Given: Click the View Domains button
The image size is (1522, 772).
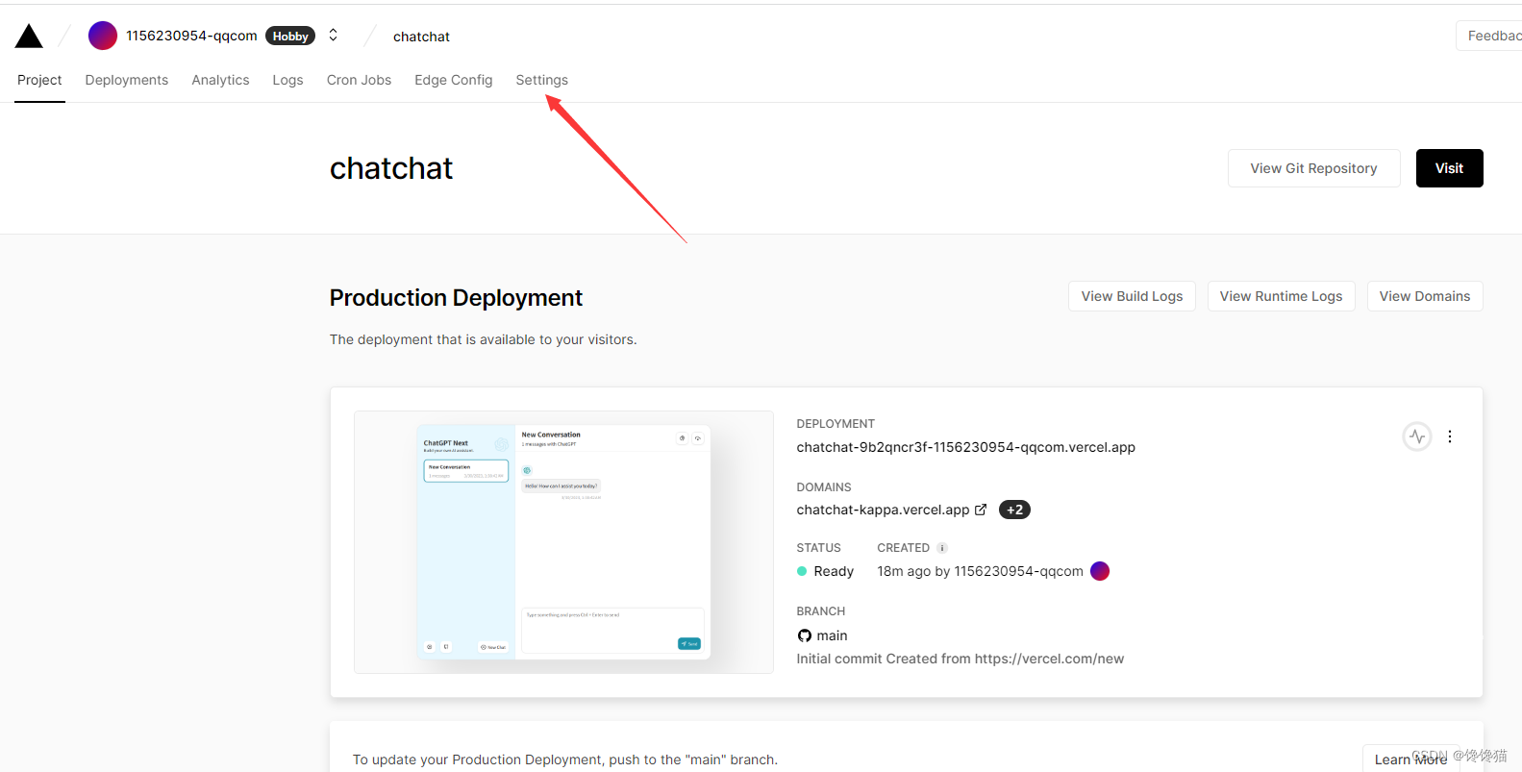Looking at the screenshot, I should tap(1424, 296).
